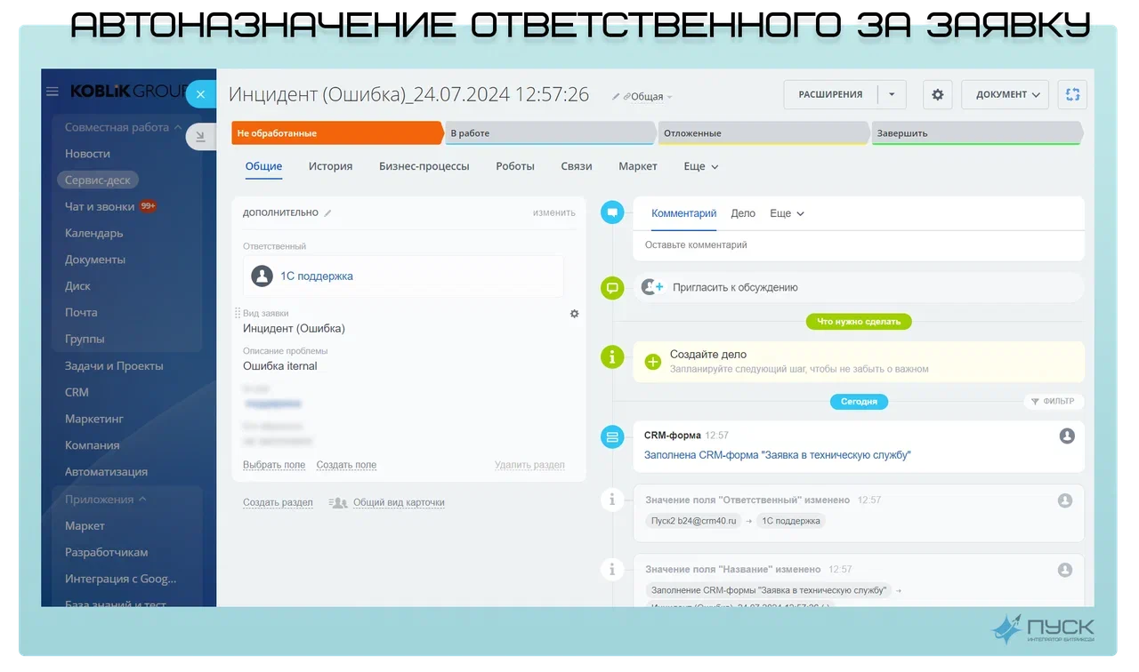Screen dimensions: 1139x672
Task: Click the blue CRM-form timeline icon
Action: click(612, 436)
